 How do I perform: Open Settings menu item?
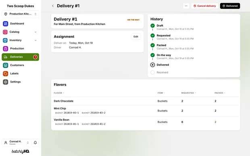(x=21, y=82)
